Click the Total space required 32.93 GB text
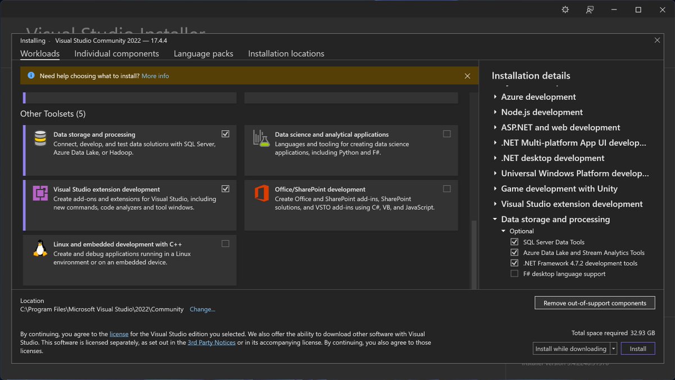The width and height of the screenshot is (675, 380). [x=613, y=333]
